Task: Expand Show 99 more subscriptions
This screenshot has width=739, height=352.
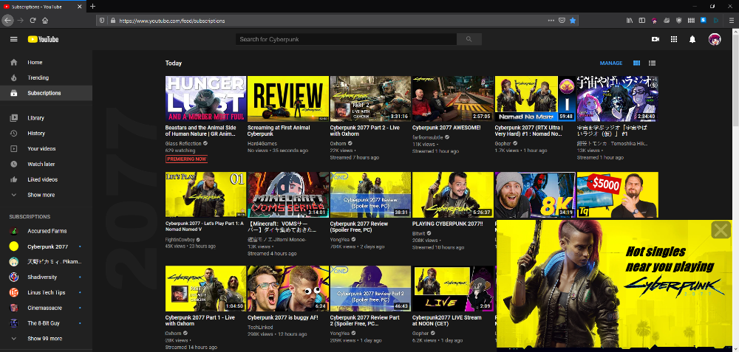Action: (46, 339)
